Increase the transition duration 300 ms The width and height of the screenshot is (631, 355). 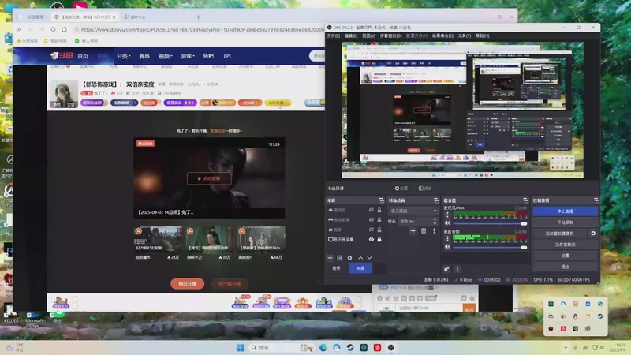435,219
